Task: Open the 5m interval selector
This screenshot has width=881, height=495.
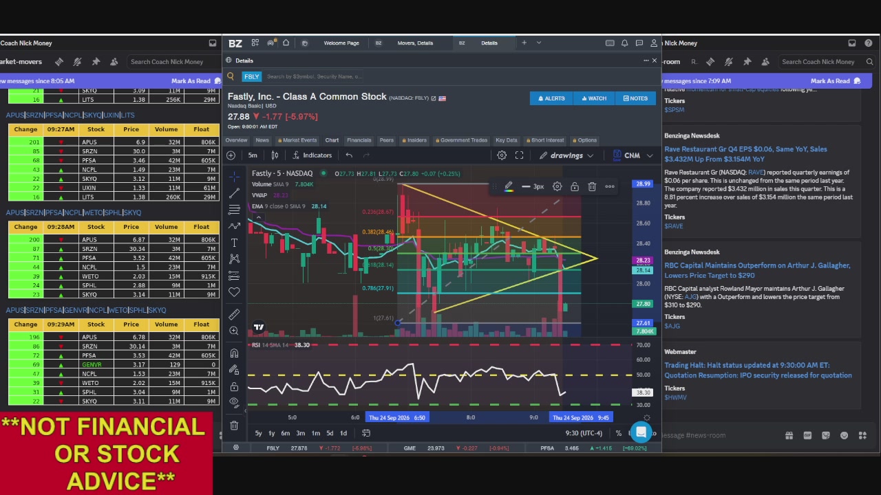Action: [x=253, y=155]
